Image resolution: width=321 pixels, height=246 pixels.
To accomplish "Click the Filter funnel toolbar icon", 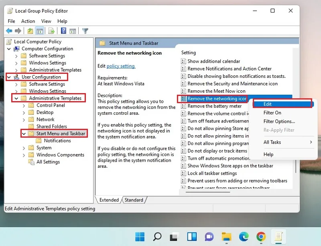I will (85, 31).
